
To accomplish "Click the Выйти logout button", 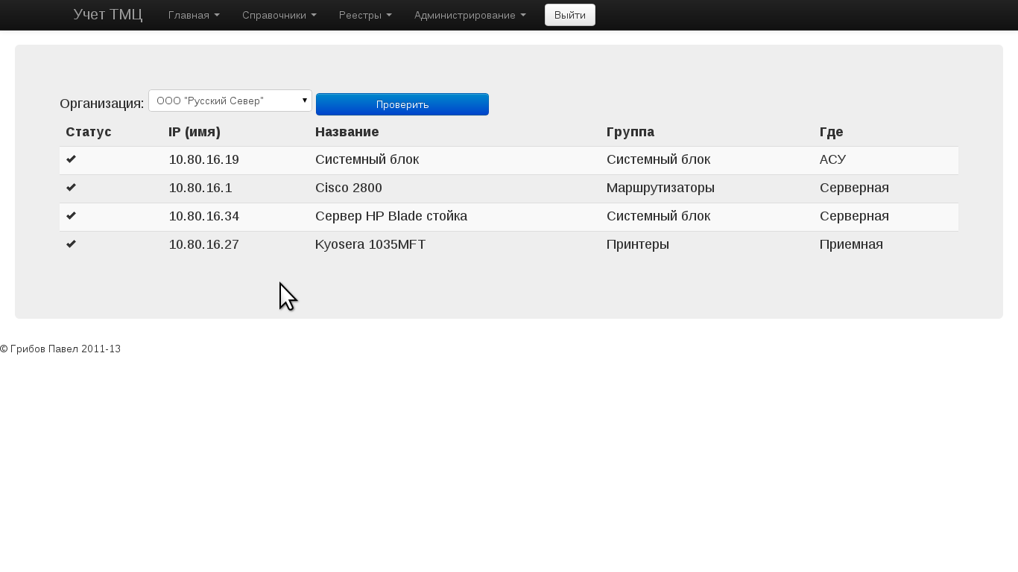I will (x=569, y=15).
